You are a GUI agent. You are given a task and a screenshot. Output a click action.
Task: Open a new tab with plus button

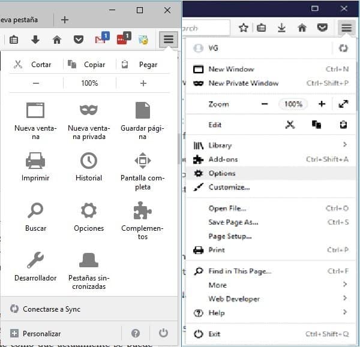[65, 20]
